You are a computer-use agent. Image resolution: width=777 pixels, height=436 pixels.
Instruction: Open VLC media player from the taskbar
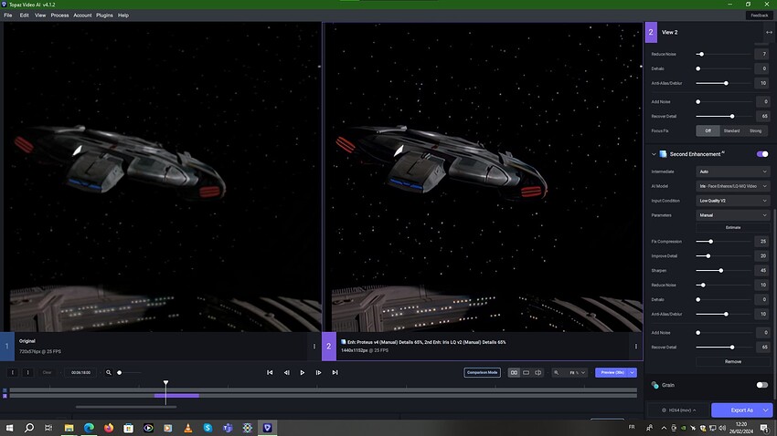pos(187,428)
